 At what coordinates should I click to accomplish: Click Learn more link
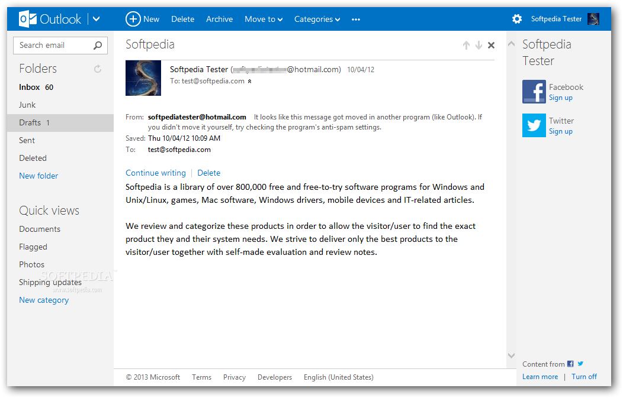tap(540, 377)
